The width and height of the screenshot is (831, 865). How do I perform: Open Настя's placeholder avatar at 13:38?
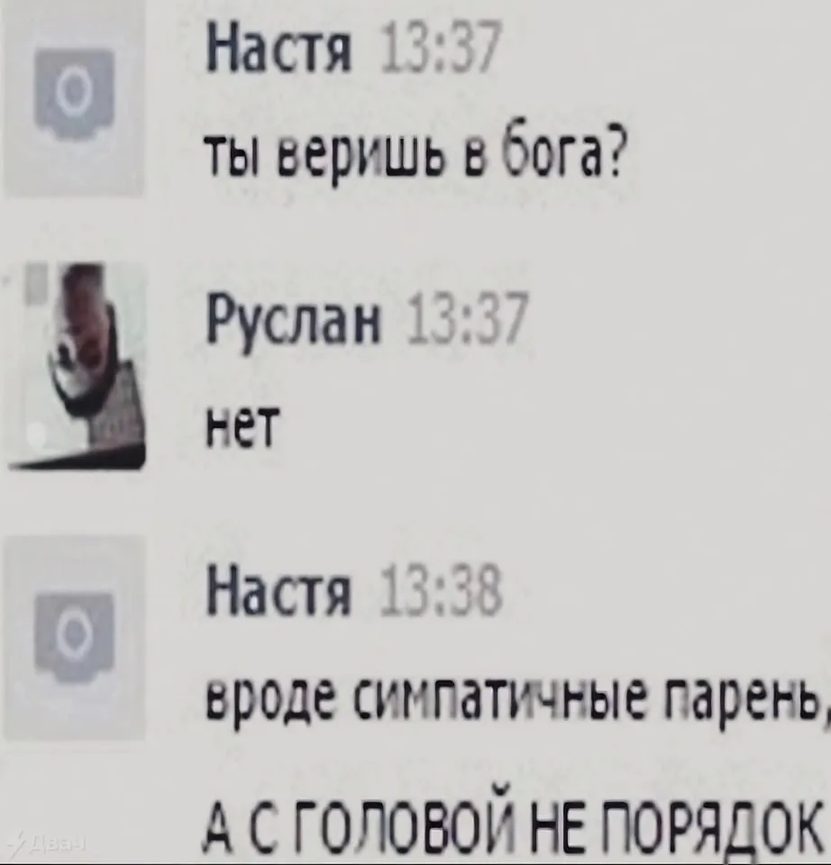74,637
